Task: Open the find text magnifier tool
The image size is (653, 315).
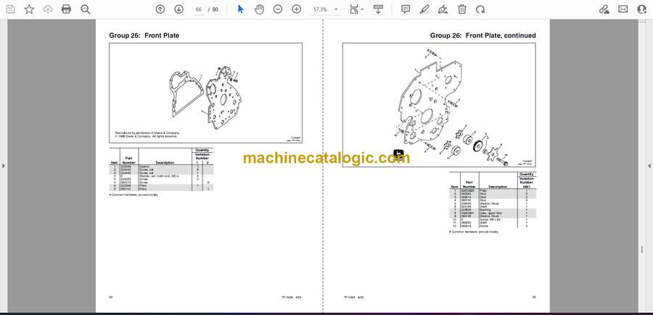Action: pyautogui.click(x=86, y=9)
